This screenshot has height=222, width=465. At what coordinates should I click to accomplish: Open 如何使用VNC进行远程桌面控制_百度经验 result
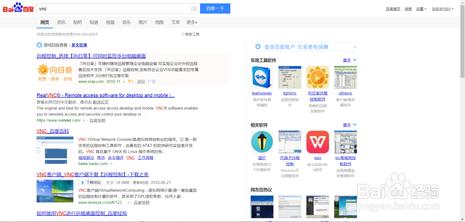[x=82, y=213]
